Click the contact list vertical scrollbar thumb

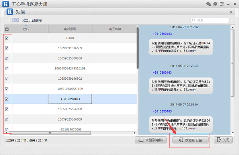138,48
